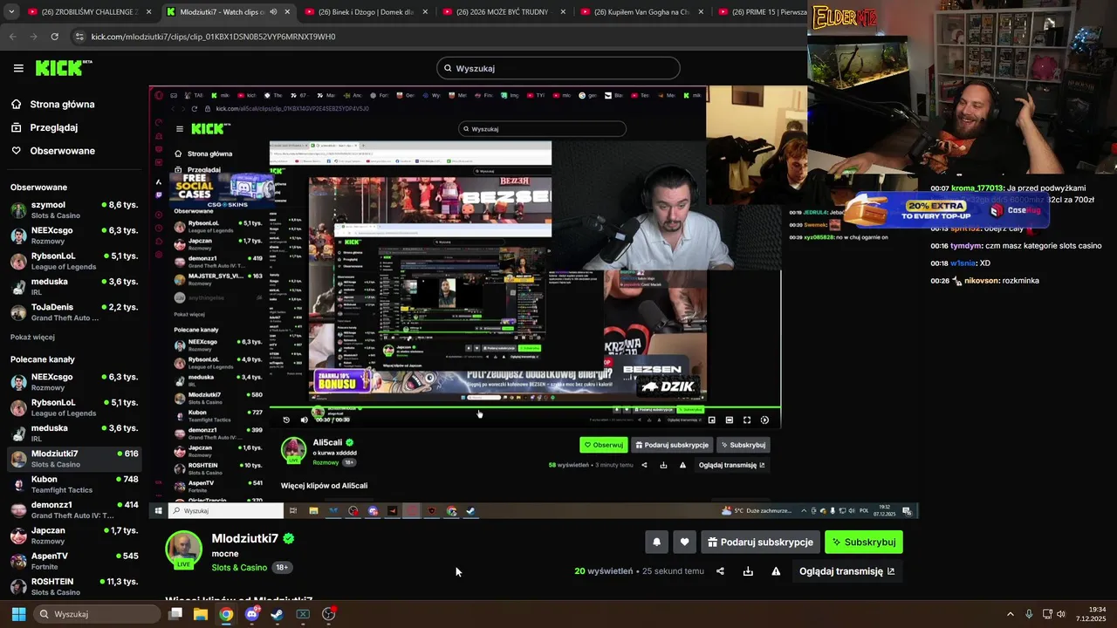
Task: Open Task View on the taskbar
Action: tap(175, 614)
